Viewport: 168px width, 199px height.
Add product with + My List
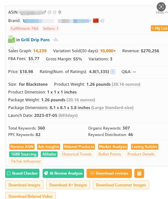click(159, 28)
